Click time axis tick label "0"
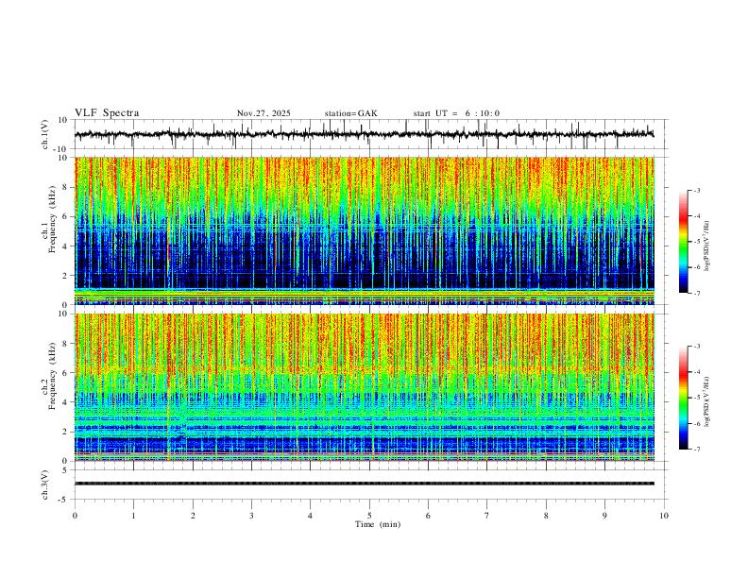748x578 pixels. [75, 516]
